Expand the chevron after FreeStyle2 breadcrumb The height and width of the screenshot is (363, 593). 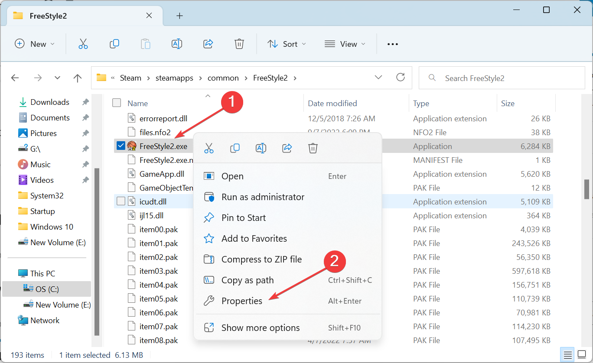(x=295, y=78)
